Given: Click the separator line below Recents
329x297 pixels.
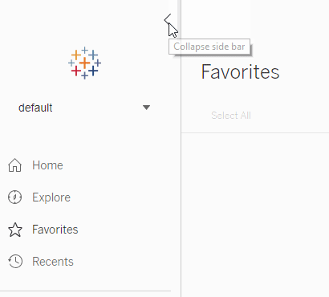Looking at the screenshot, I should [x=85, y=291].
